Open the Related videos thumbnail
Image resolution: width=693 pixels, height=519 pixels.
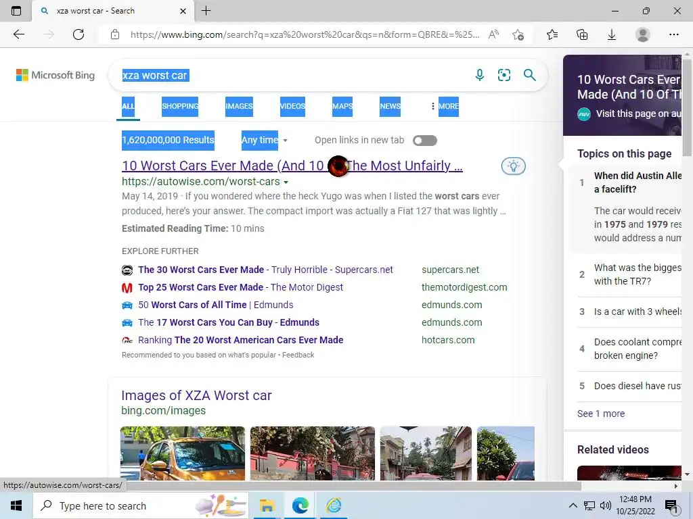629,472
